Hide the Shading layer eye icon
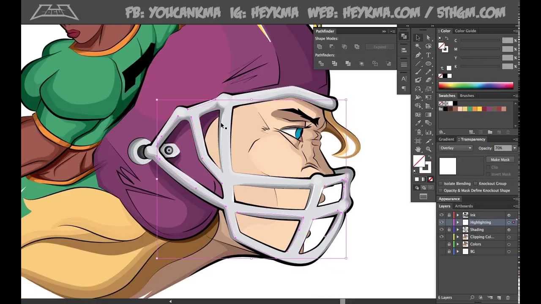The image size is (541, 304). coord(442,230)
